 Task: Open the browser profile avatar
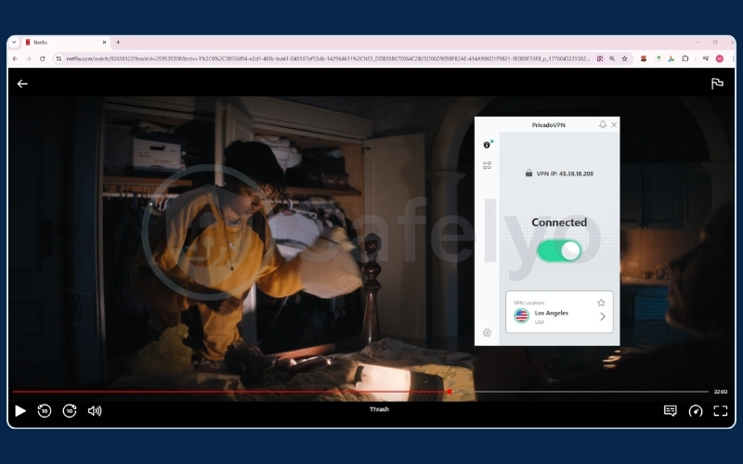[x=719, y=58]
